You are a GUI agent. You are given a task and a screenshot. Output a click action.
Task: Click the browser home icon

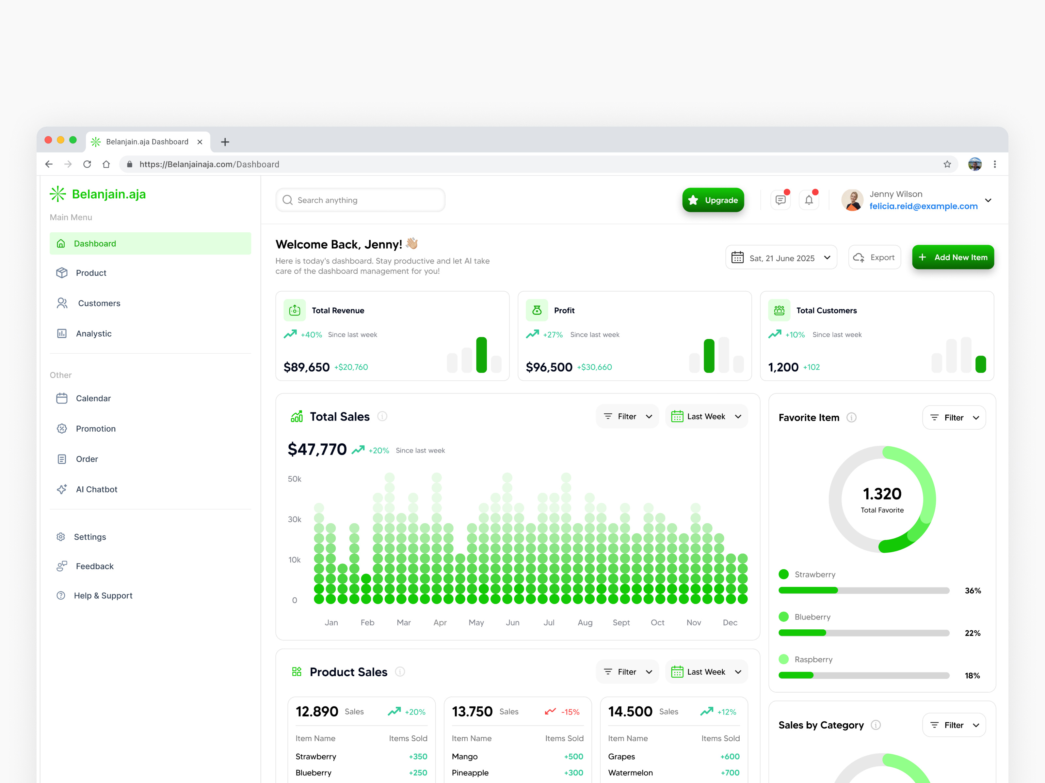point(106,164)
